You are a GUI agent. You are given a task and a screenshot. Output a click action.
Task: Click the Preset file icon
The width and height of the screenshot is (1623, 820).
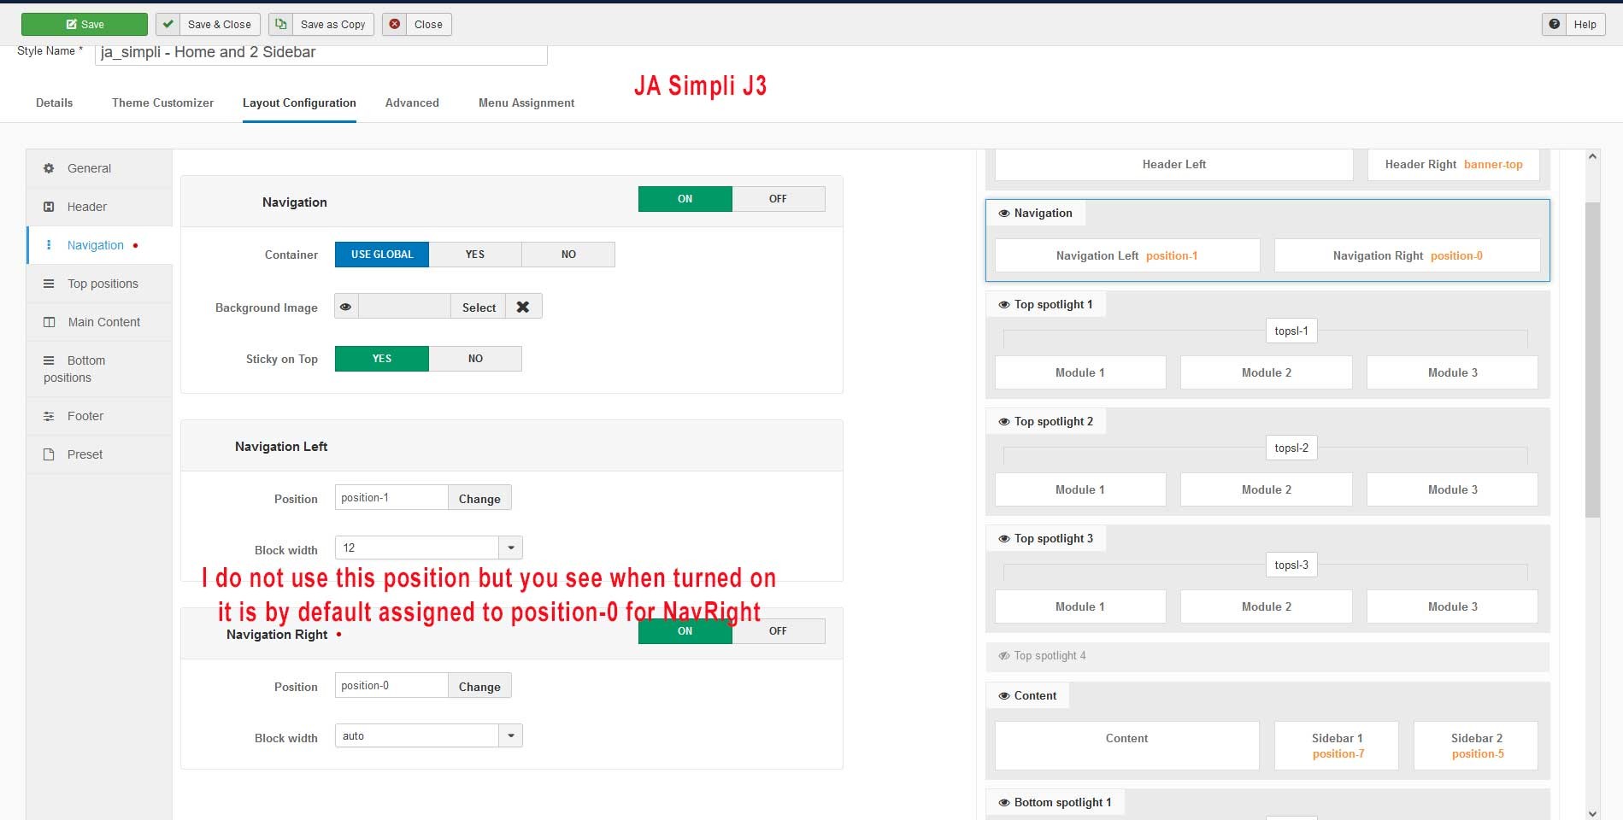[49, 454]
